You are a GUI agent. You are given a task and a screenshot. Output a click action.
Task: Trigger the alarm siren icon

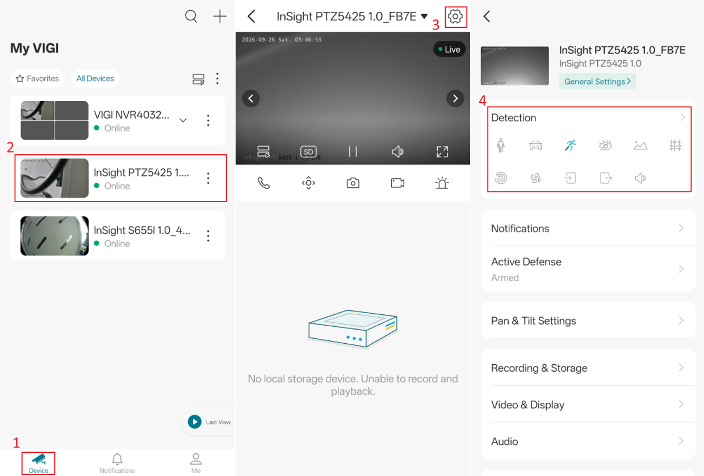(442, 183)
